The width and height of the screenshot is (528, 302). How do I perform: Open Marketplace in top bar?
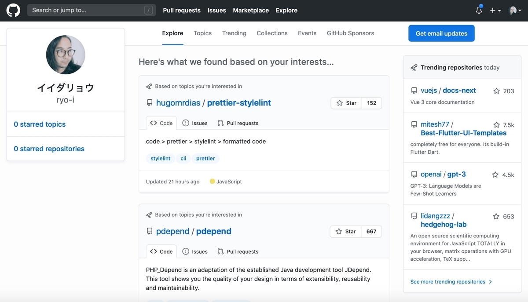(x=251, y=10)
